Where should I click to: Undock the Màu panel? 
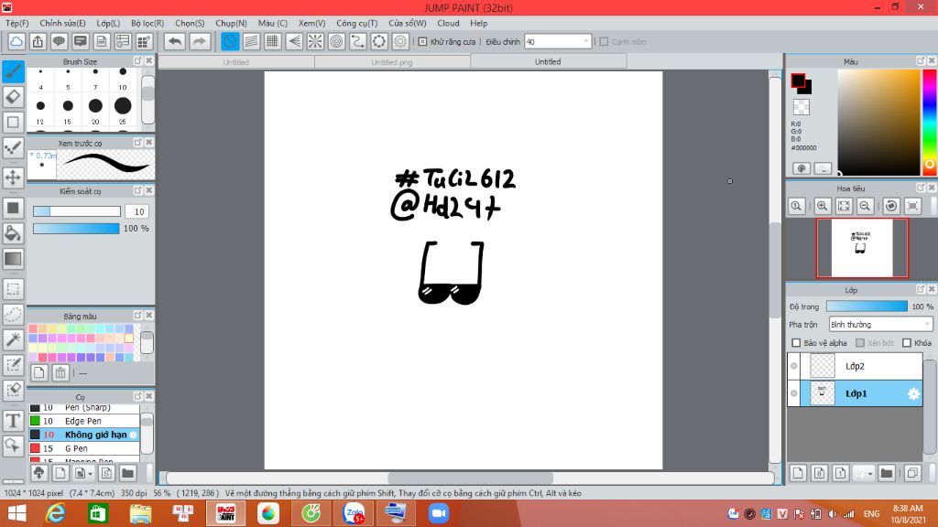tap(921, 61)
